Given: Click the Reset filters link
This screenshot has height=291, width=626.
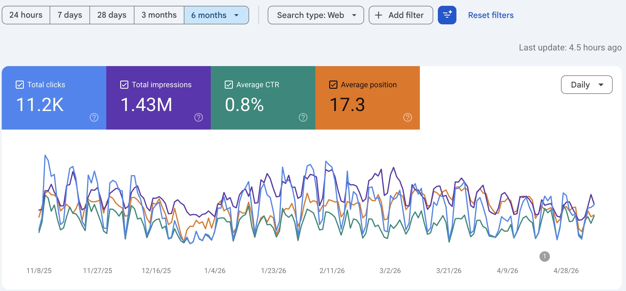Looking at the screenshot, I should point(491,15).
